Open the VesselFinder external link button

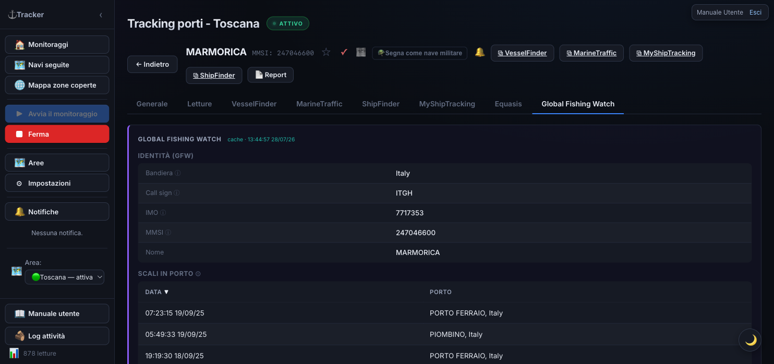click(522, 53)
